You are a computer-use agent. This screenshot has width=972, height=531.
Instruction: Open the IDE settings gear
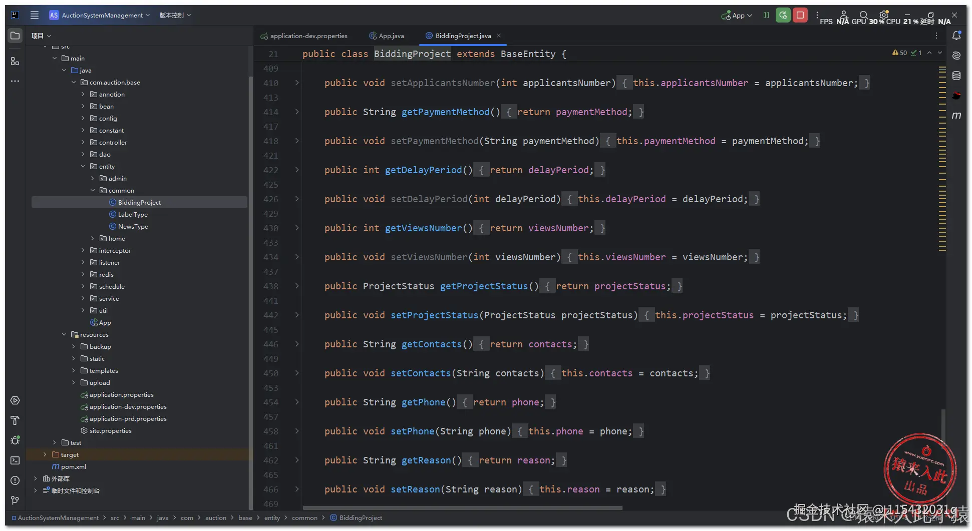click(884, 15)
